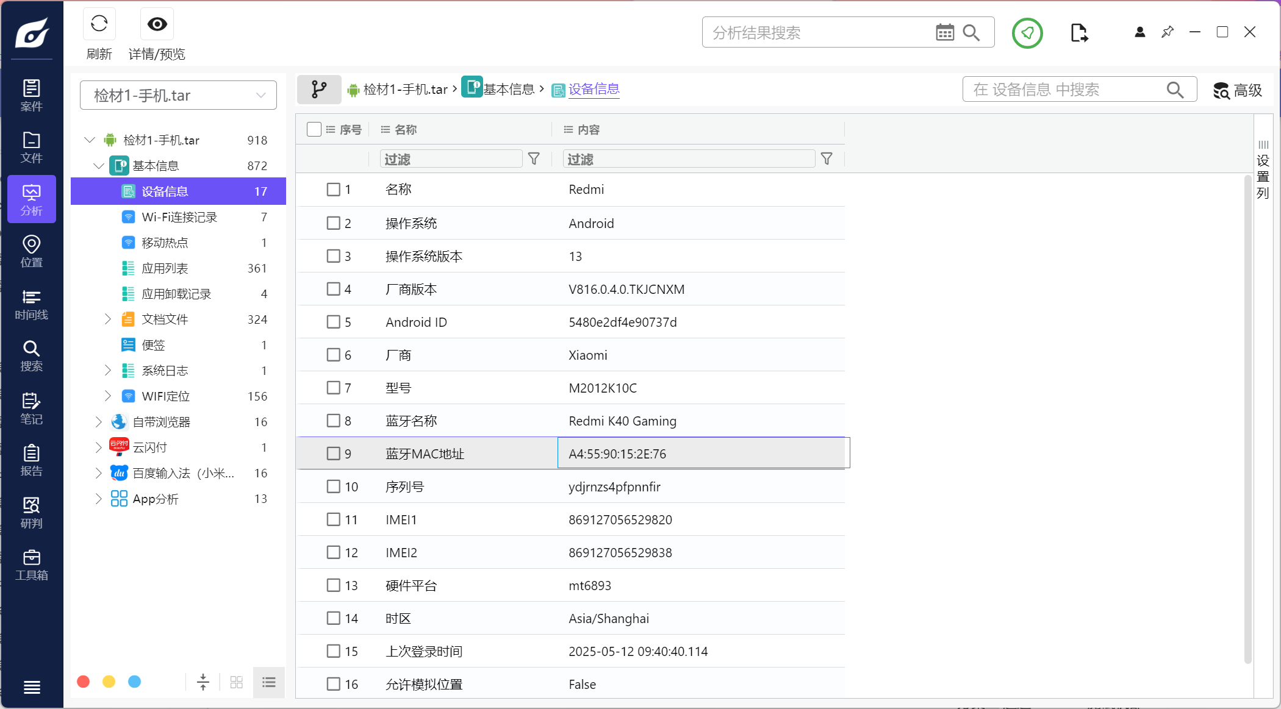This screenshot has width=1281, height=709.
Task: Click the calendar icon in search bar
Action: point(944,32)
